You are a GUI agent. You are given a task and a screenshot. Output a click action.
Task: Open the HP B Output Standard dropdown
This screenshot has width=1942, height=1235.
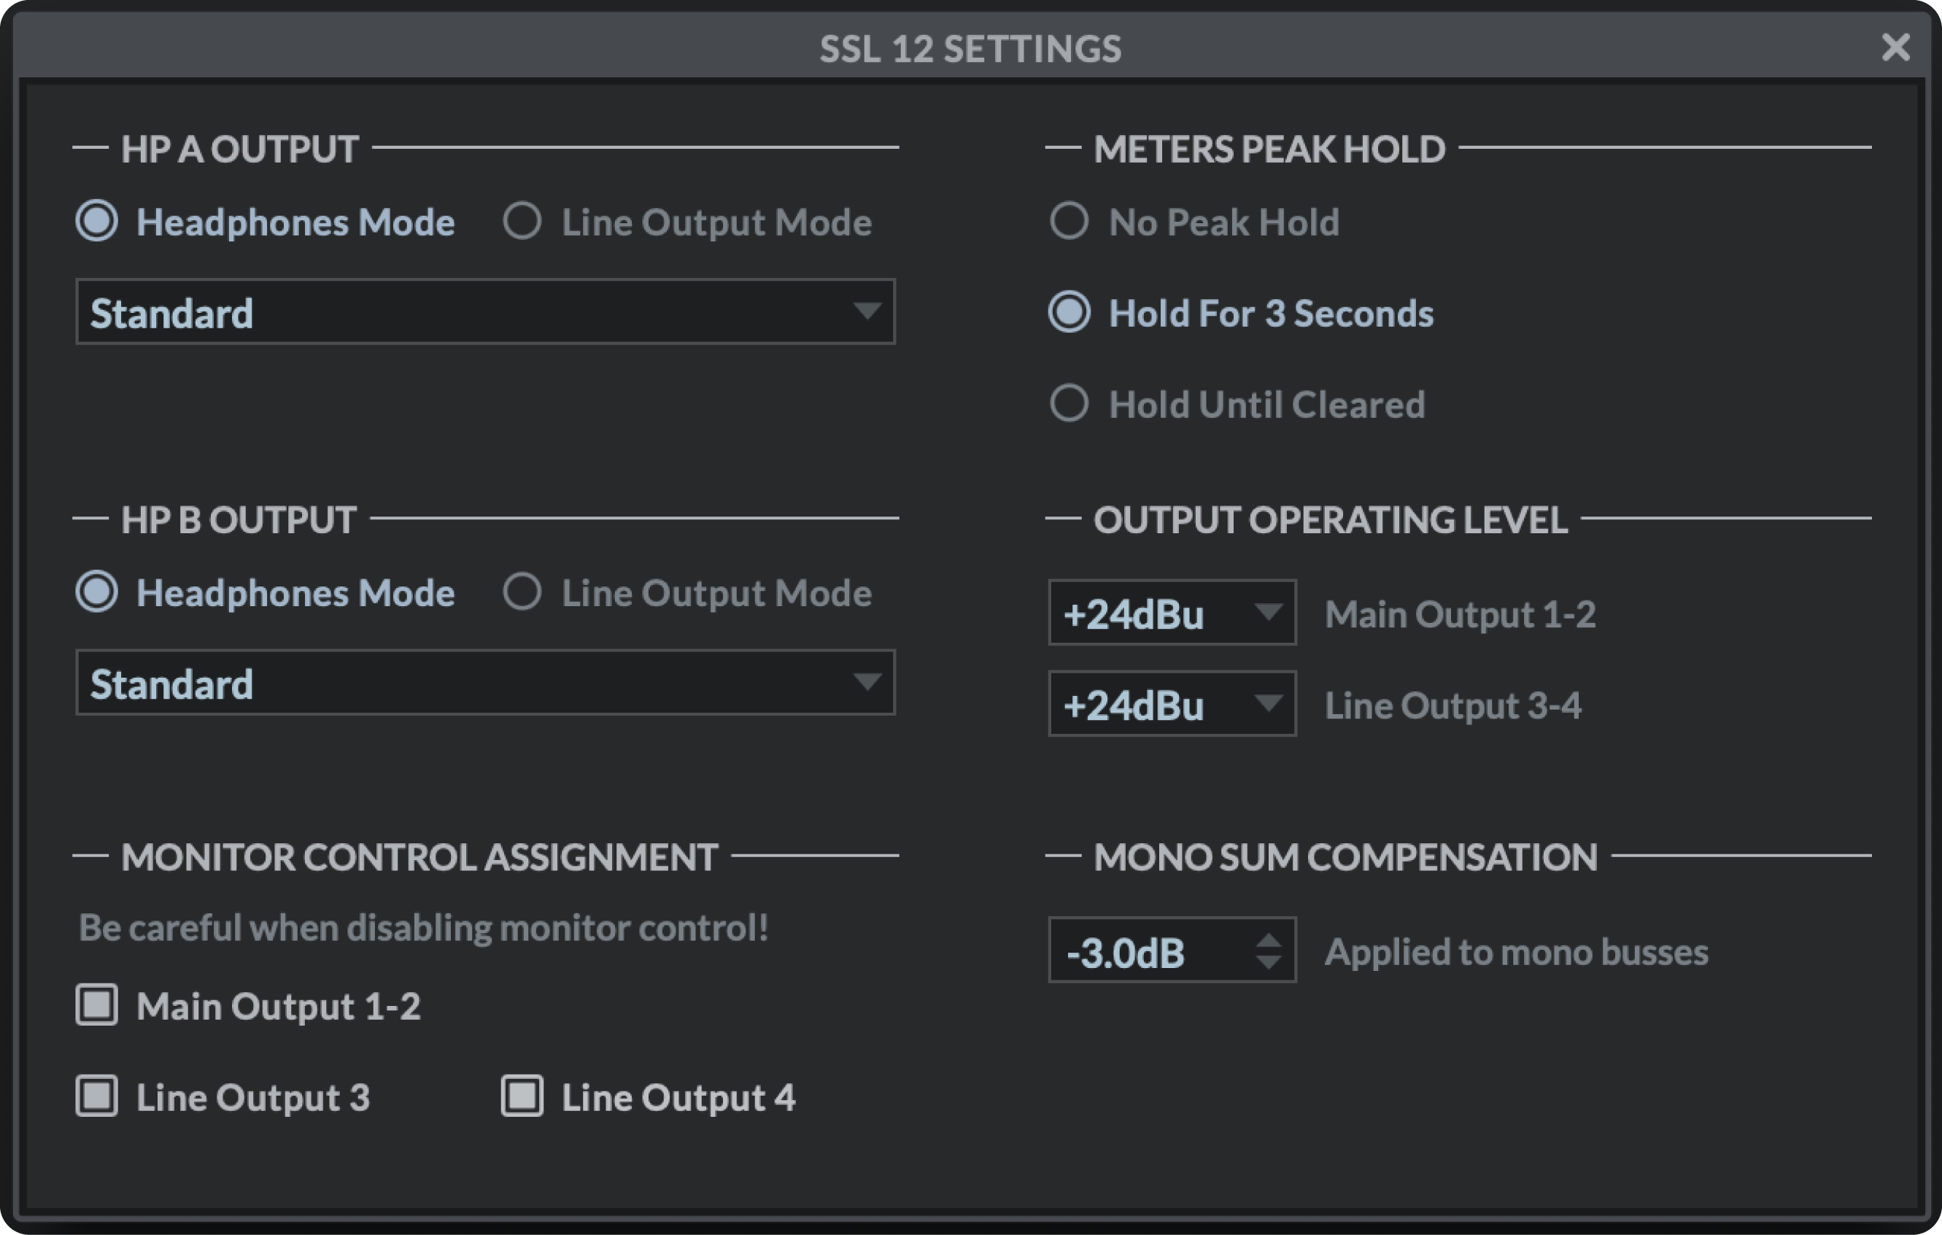click(x=484, y=683)
